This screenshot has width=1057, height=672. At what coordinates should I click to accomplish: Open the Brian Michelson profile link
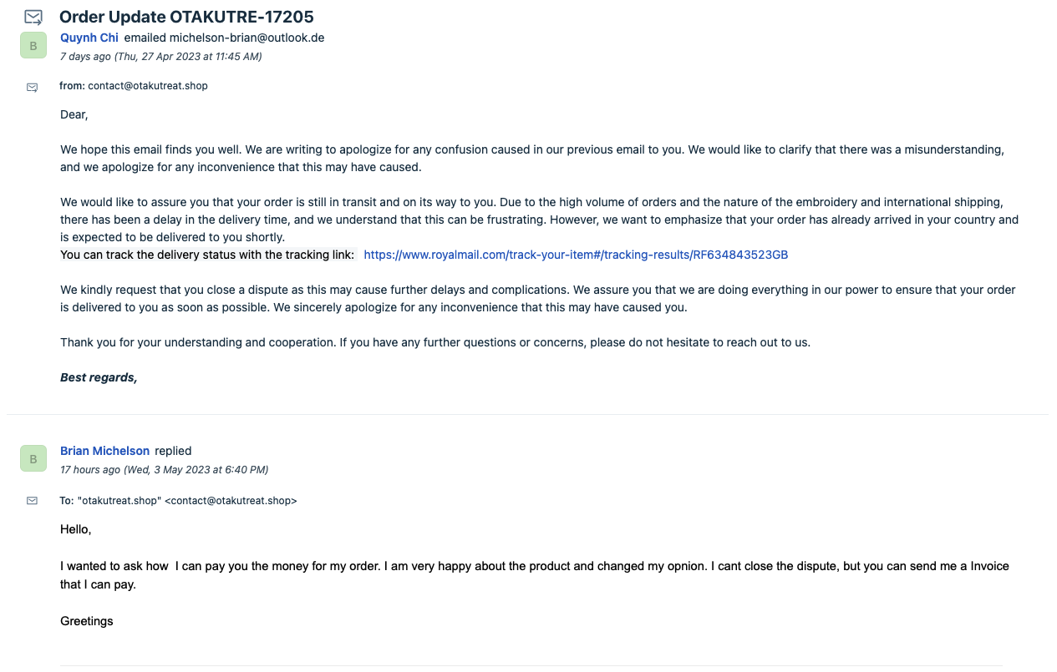point(104,451)
